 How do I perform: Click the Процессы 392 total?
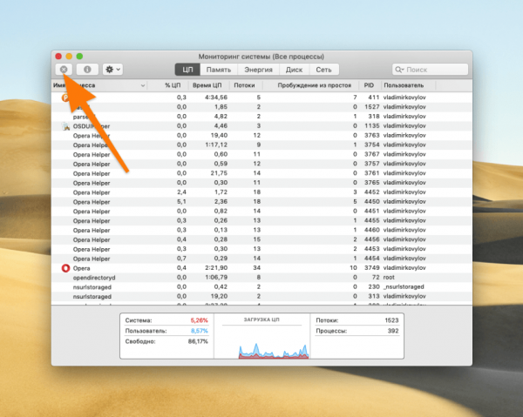click(393, 331)
